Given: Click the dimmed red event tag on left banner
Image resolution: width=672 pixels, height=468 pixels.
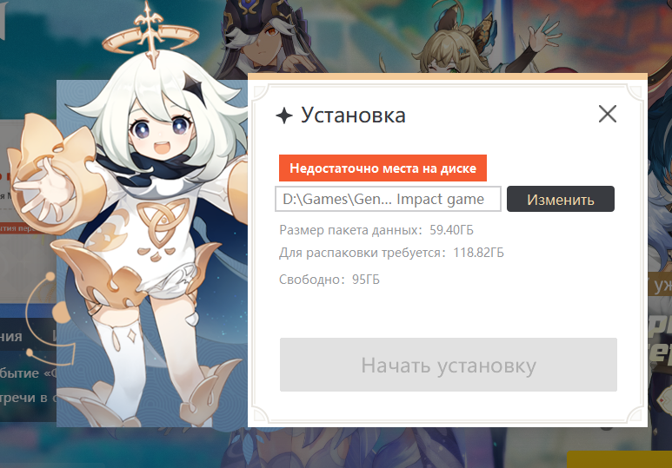Looking at the screenshot, I should pos(17,228).
